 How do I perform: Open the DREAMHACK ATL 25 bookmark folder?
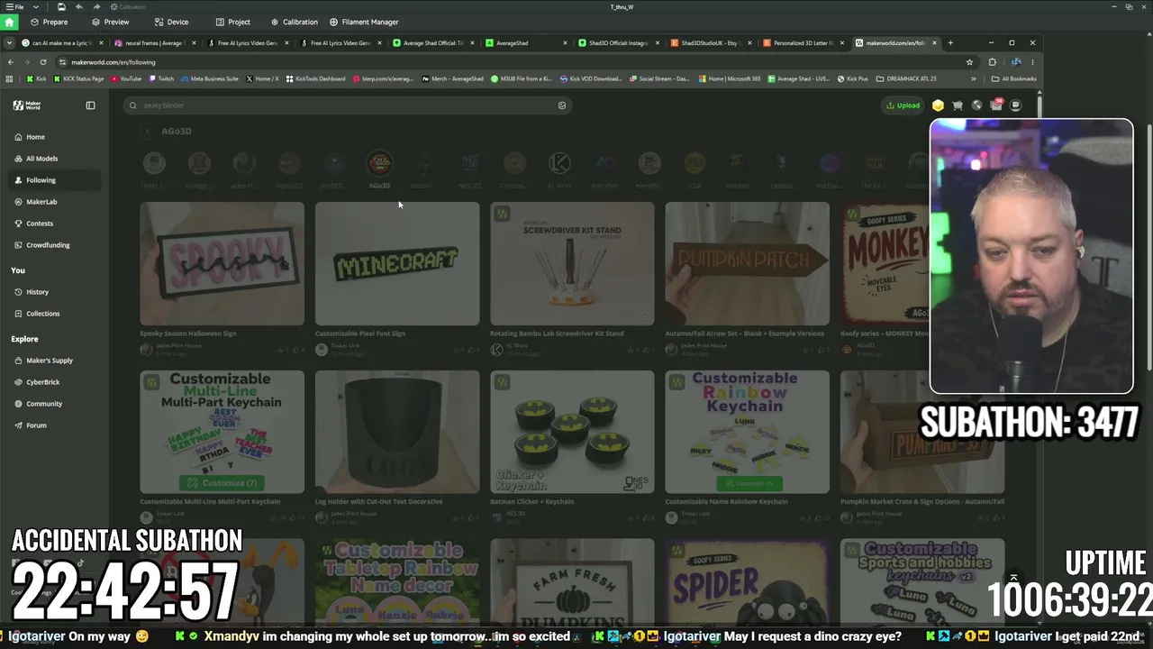906,78
